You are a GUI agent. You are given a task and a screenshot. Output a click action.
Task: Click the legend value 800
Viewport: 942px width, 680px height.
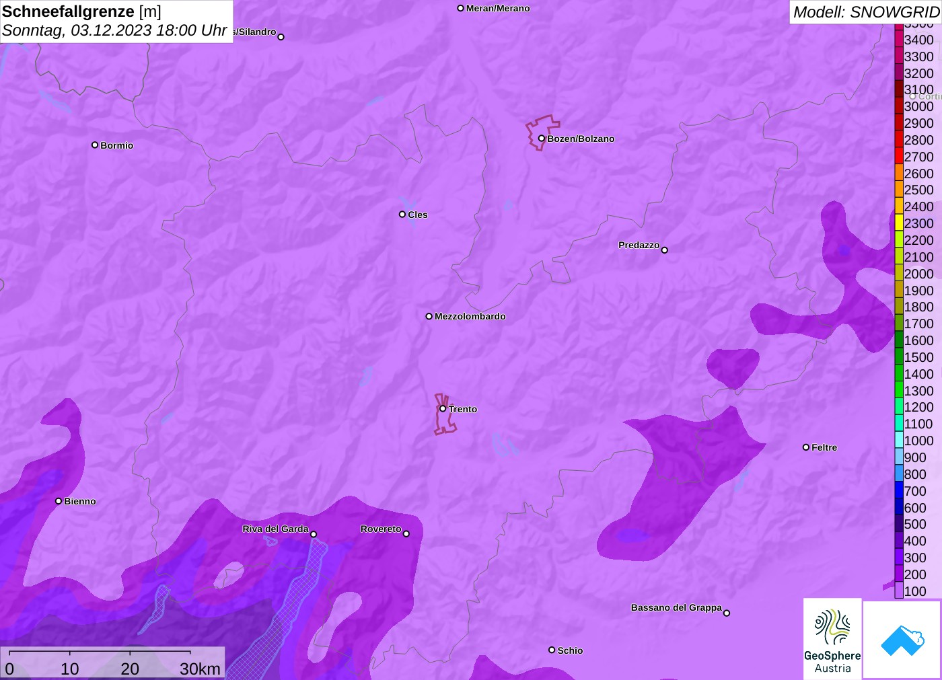coord(915,474)
